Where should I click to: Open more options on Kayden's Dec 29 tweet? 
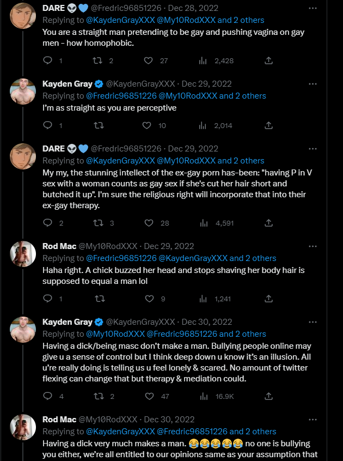313,84
